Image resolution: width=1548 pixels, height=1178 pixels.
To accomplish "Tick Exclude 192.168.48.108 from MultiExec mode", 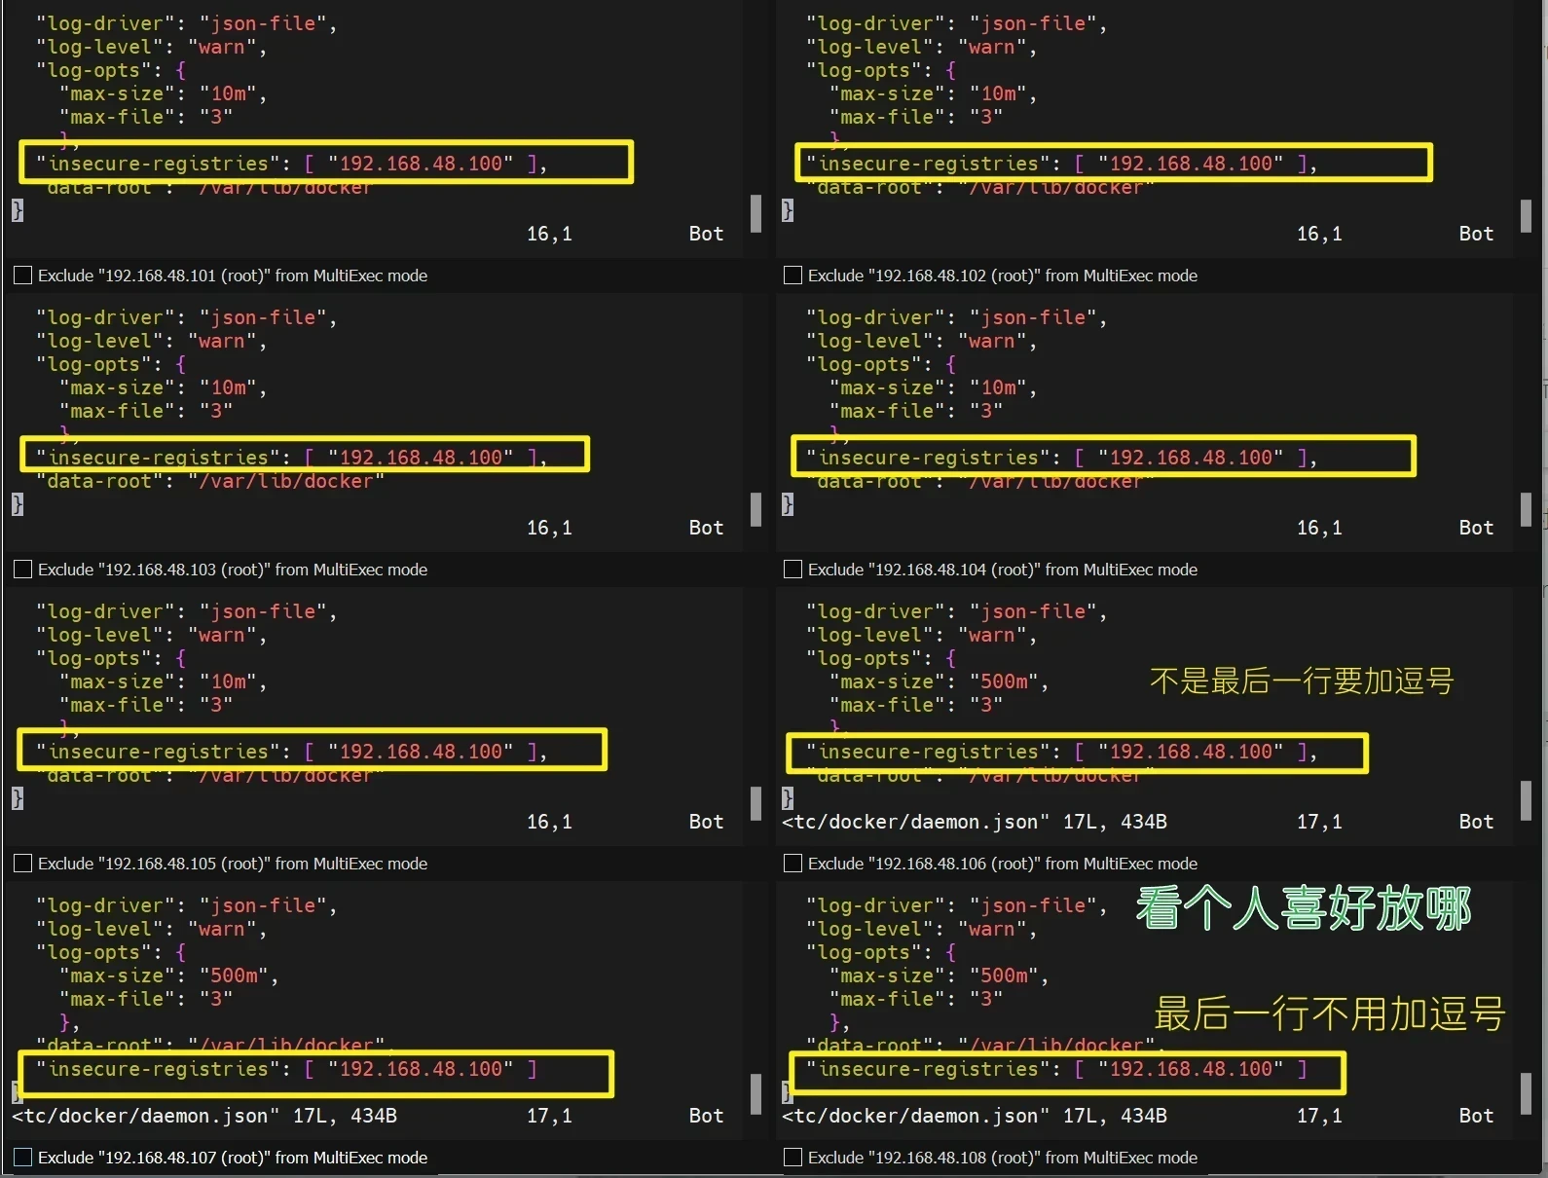I will tap(792, 1158).
